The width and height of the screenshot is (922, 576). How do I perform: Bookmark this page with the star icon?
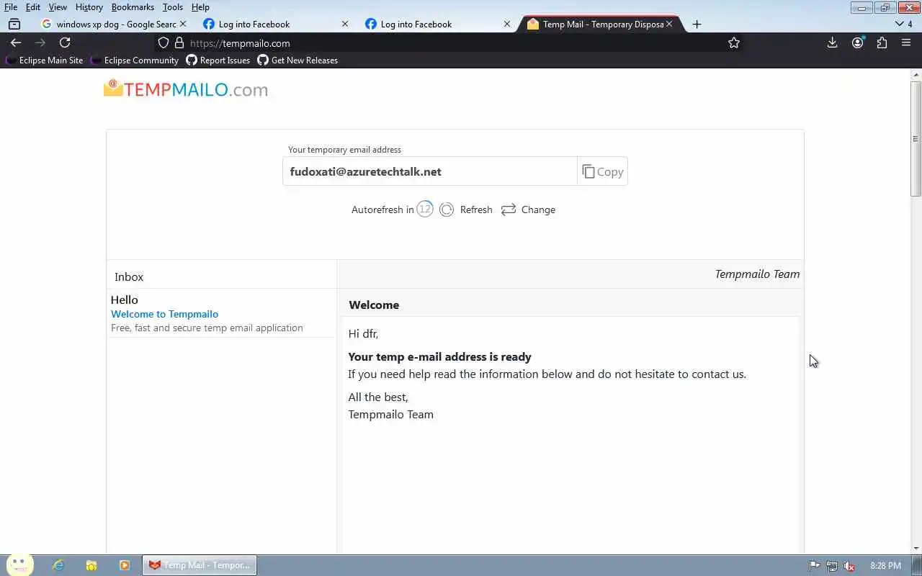click(x=734, y=43)
